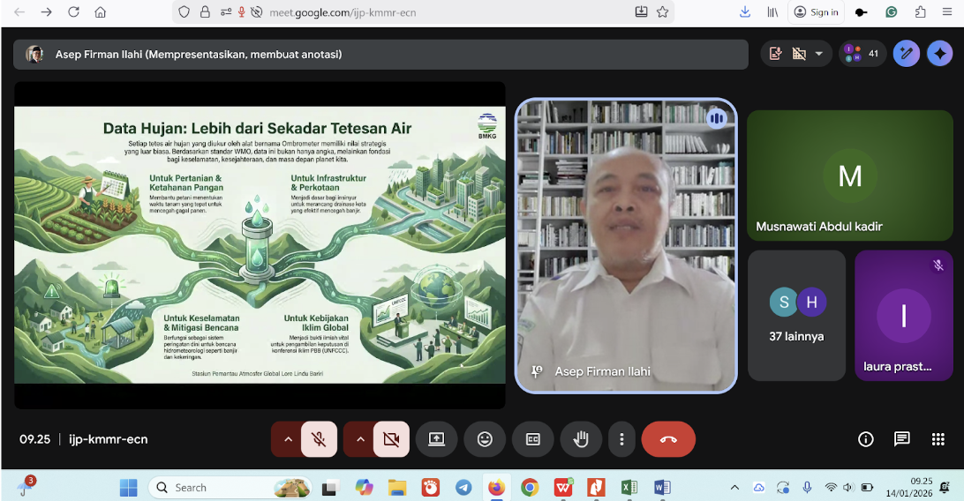Raise your hand in the meeting

(x=581, y=439)
